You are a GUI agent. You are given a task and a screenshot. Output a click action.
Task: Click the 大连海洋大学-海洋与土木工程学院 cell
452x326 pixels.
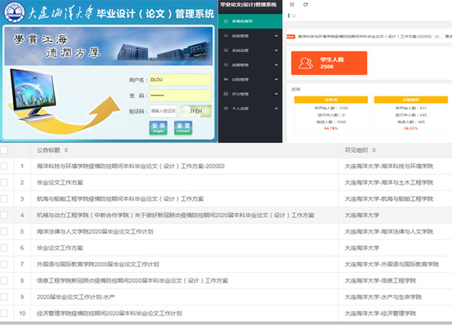(x=389, y=182)
